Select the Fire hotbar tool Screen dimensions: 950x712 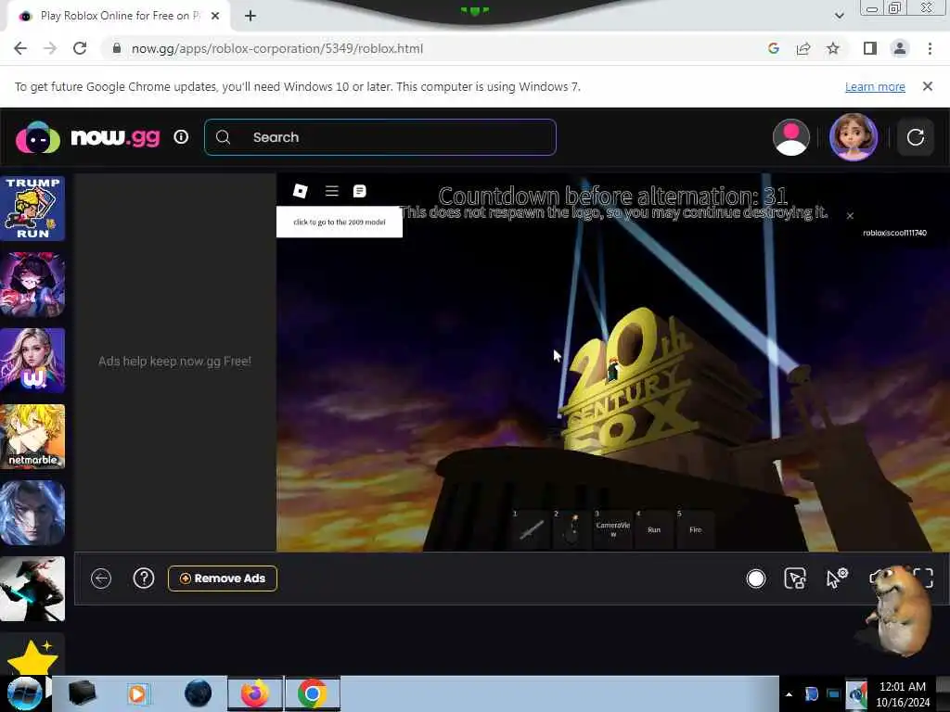coord(696,529)
